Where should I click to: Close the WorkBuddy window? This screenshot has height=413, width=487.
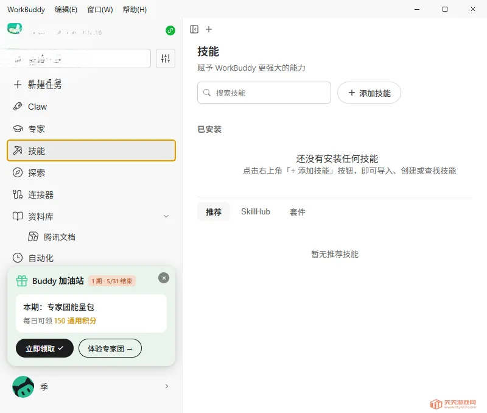click(473, 9)
